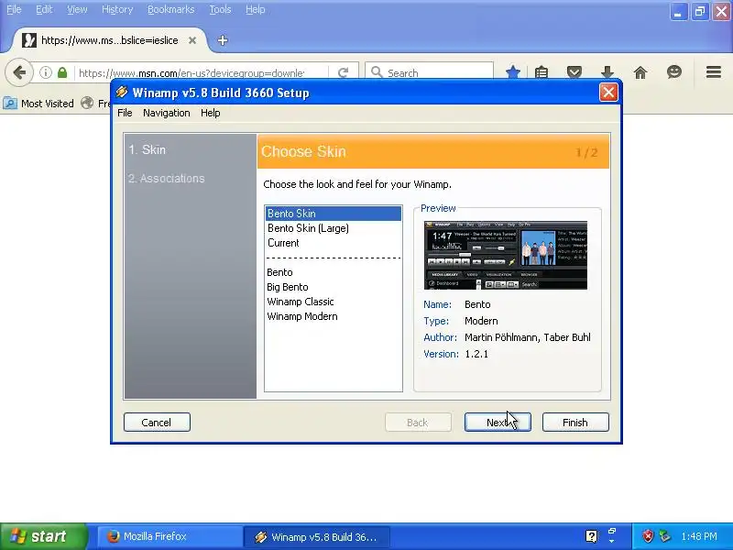Expand hidden taskbar toolbar icon
This screenshot has width=733, height=550.
tap(611, 536)
